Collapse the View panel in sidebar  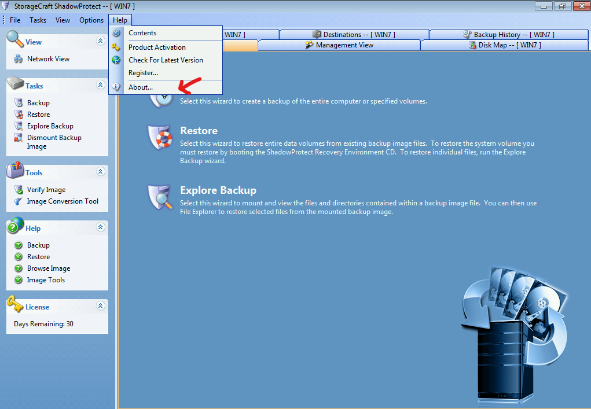click(100, 41)
